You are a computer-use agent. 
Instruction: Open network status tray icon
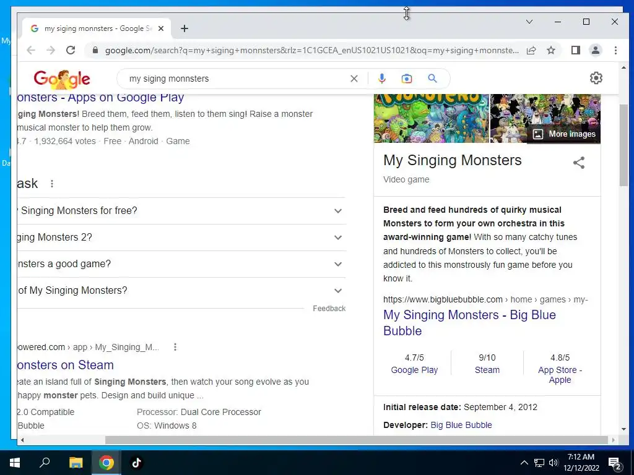(x=539, y=463)
